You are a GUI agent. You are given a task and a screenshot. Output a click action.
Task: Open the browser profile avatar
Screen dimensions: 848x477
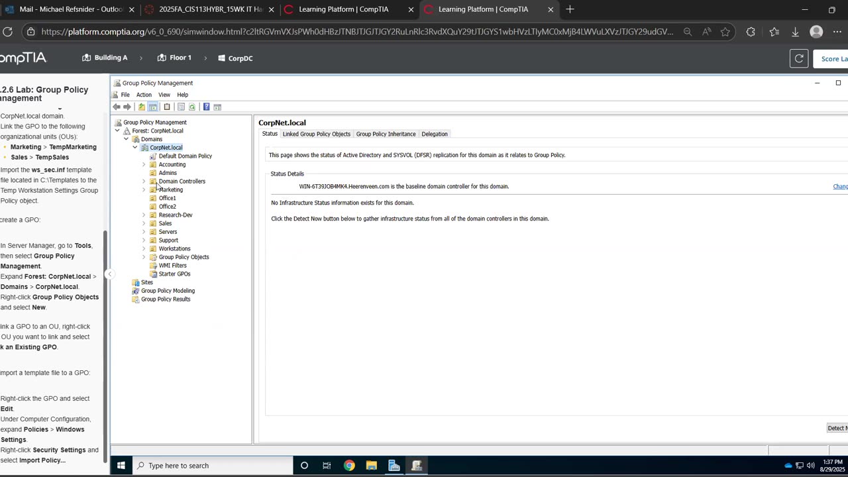point(817,31)
